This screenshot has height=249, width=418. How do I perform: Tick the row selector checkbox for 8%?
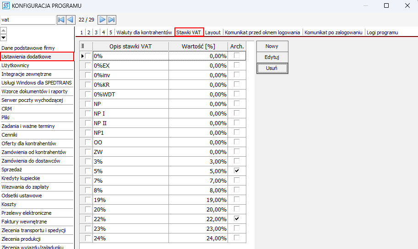[x=88, y=190]
